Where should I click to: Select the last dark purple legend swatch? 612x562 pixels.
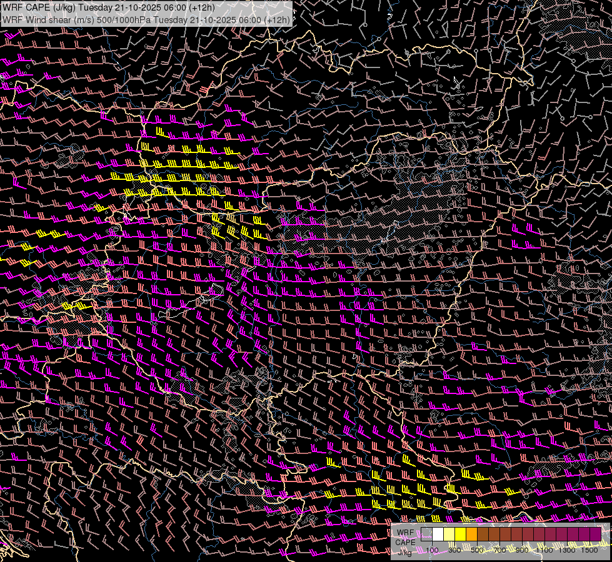(595, 535)
